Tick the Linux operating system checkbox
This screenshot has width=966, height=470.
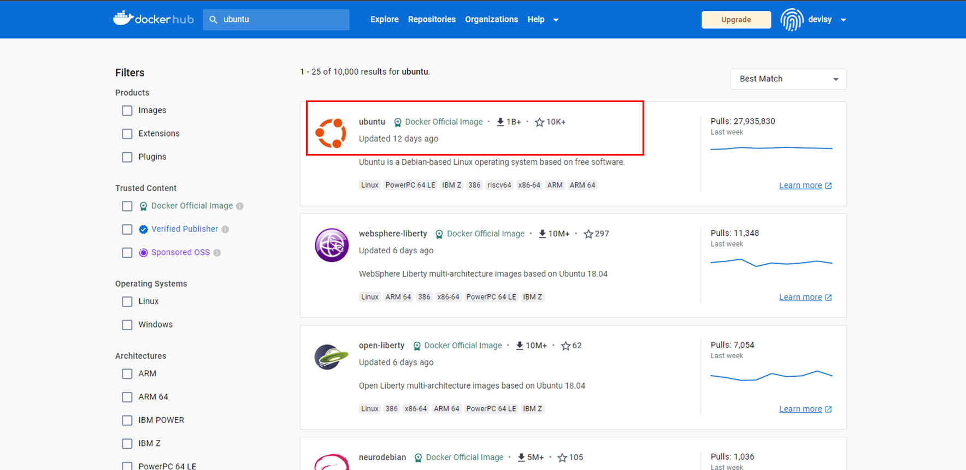click(x=127, y=302)
